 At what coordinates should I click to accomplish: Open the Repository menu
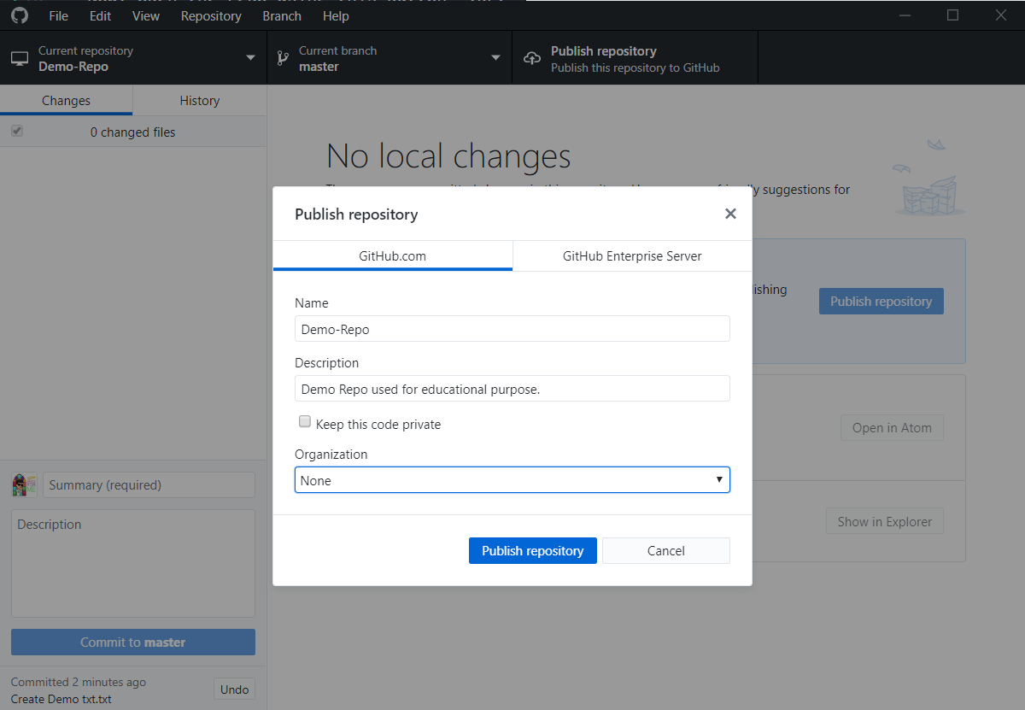point(211,15)
